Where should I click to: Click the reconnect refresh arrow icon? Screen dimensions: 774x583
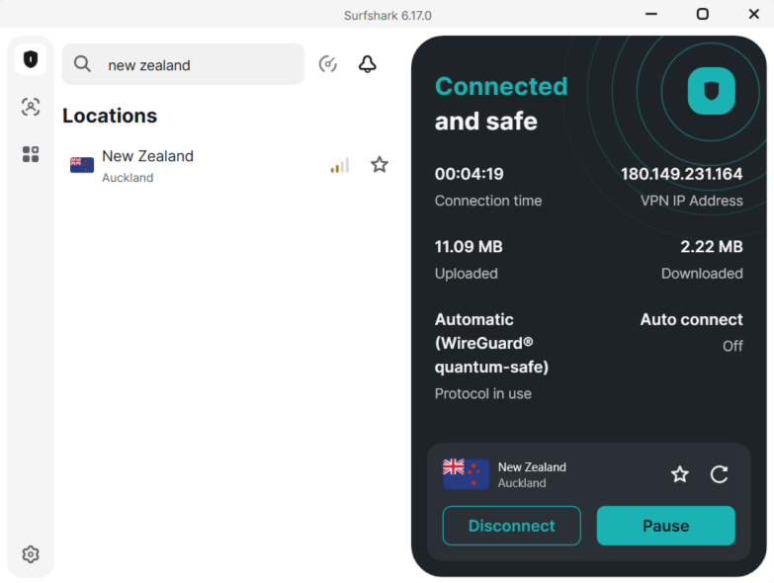[719, 474]
